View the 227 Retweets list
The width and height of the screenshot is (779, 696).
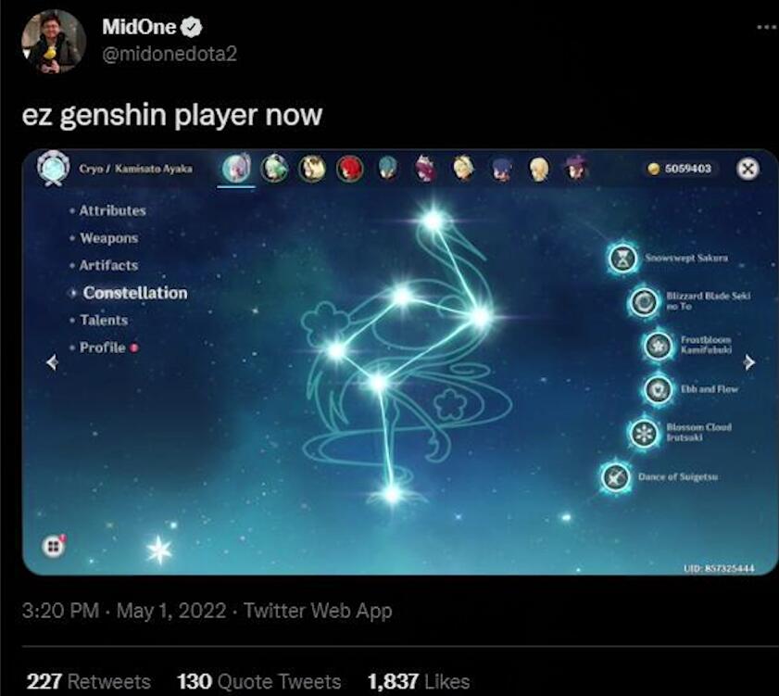tap(88, 681)
